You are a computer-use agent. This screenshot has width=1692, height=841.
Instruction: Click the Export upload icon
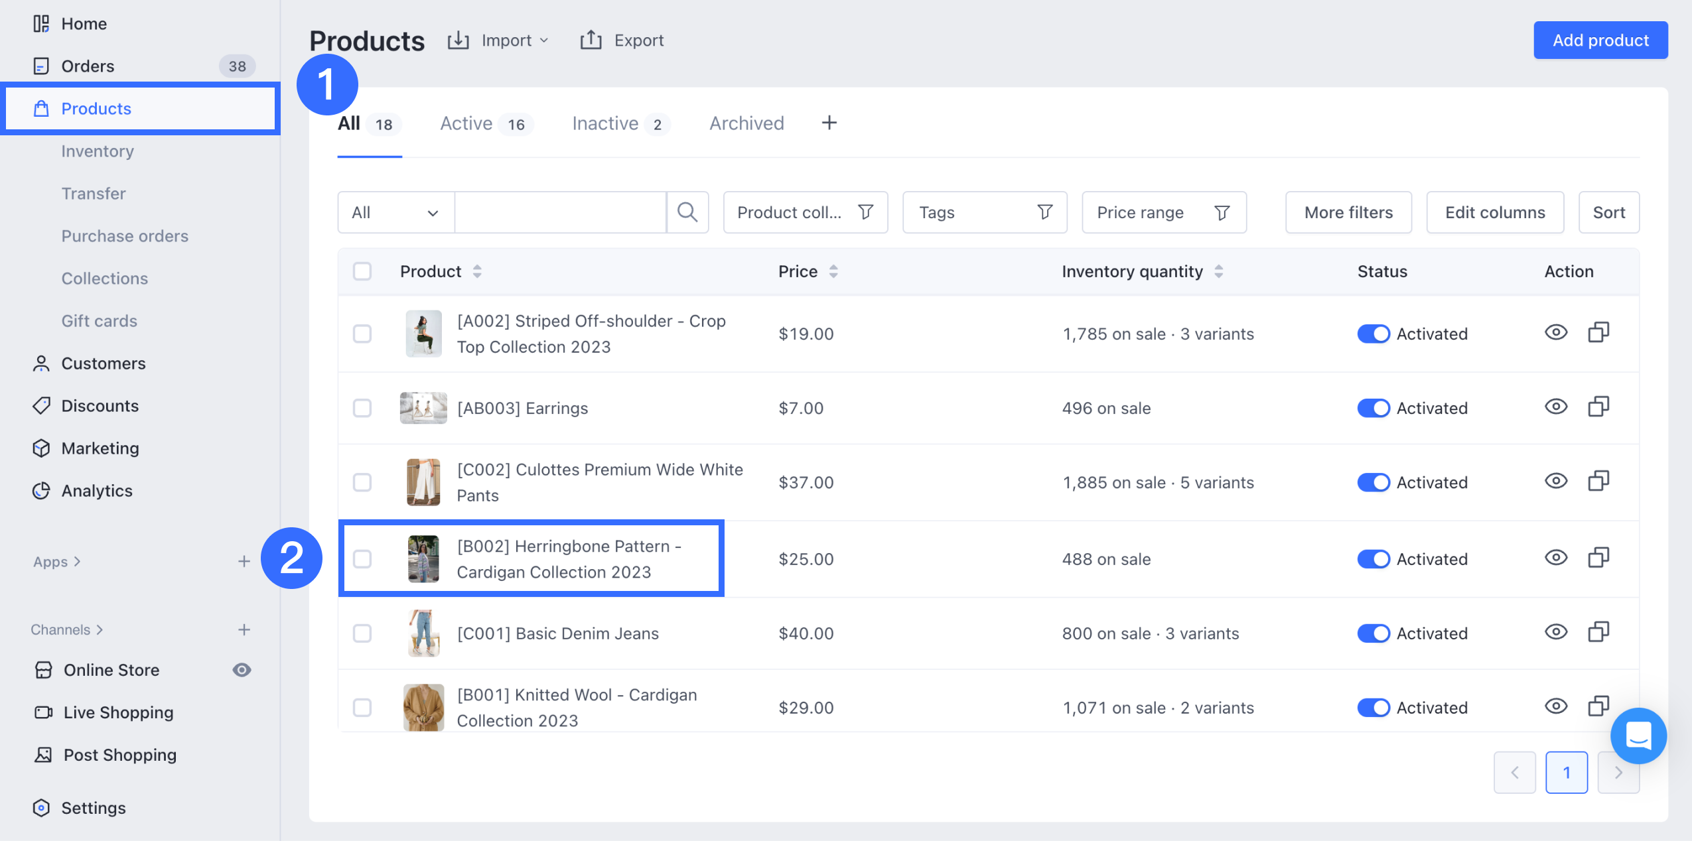tap(591, 40)
